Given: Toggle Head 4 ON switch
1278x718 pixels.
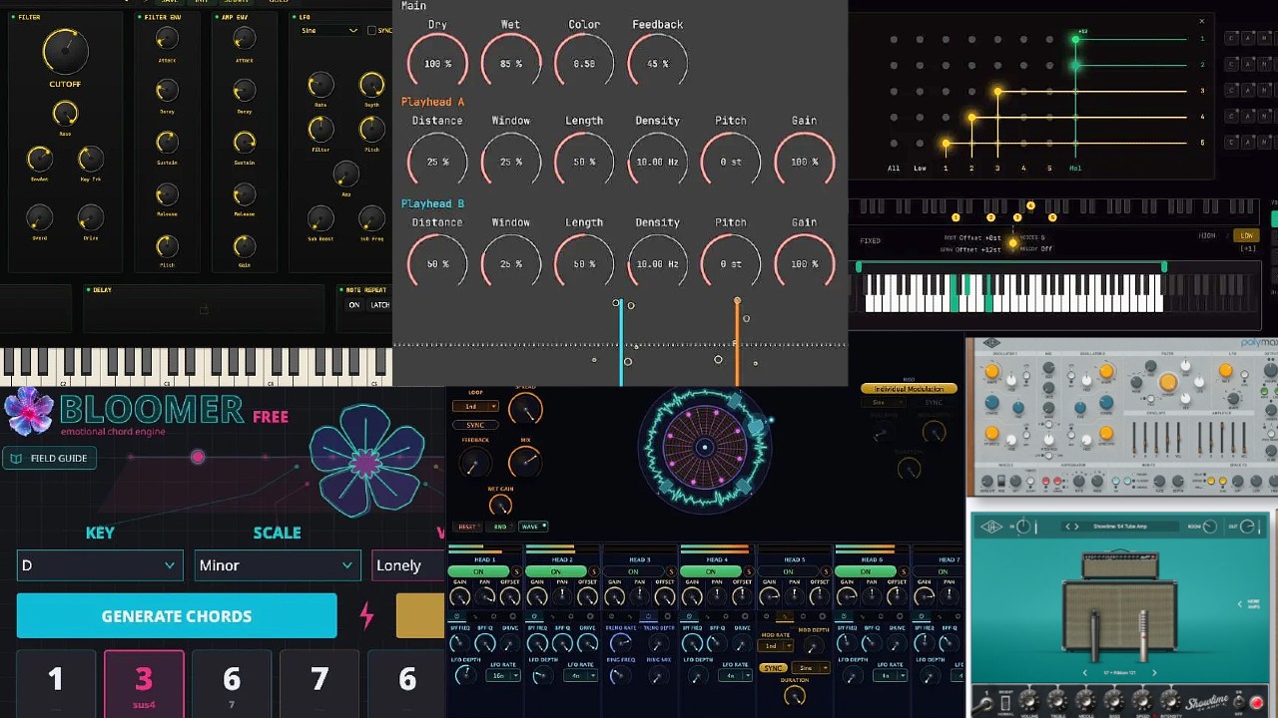Looking at the screenshot, I should (x=712, y=571).
